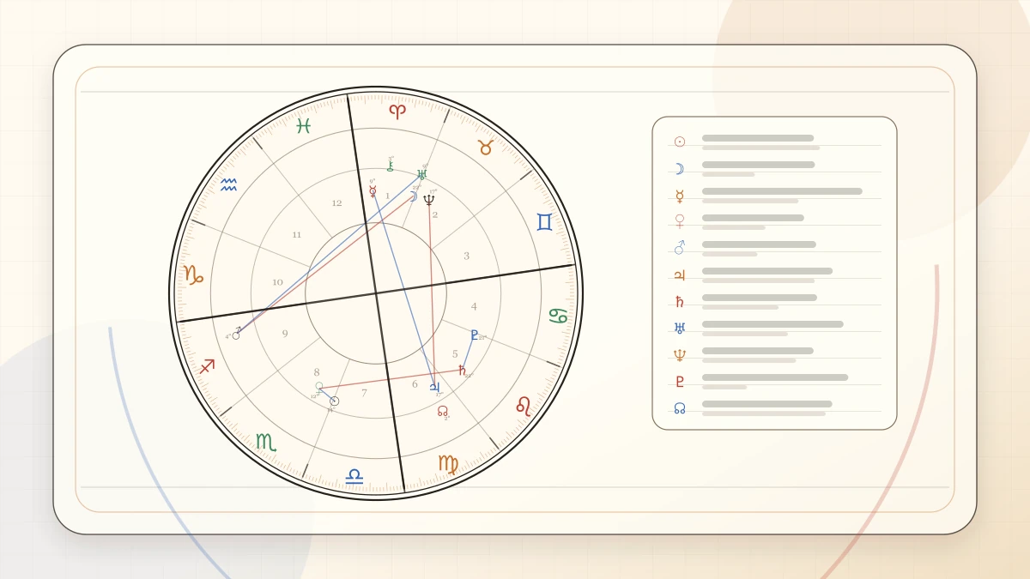1030x579 pixels.
Task: Select the Pluto icon in the planet list
Action: coord(680,382)
